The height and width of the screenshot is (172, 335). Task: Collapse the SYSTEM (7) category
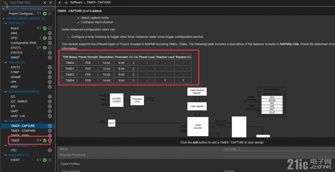tap(6, 24)
